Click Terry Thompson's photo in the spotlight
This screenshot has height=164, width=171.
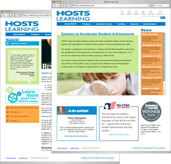click(61, 111)
